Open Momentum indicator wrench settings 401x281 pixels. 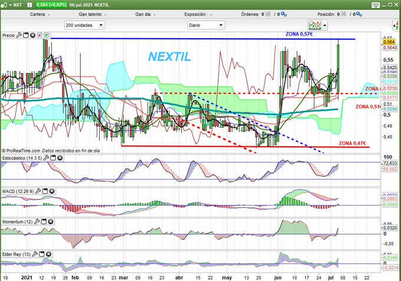pyautogui.click(x=37, y=222)
